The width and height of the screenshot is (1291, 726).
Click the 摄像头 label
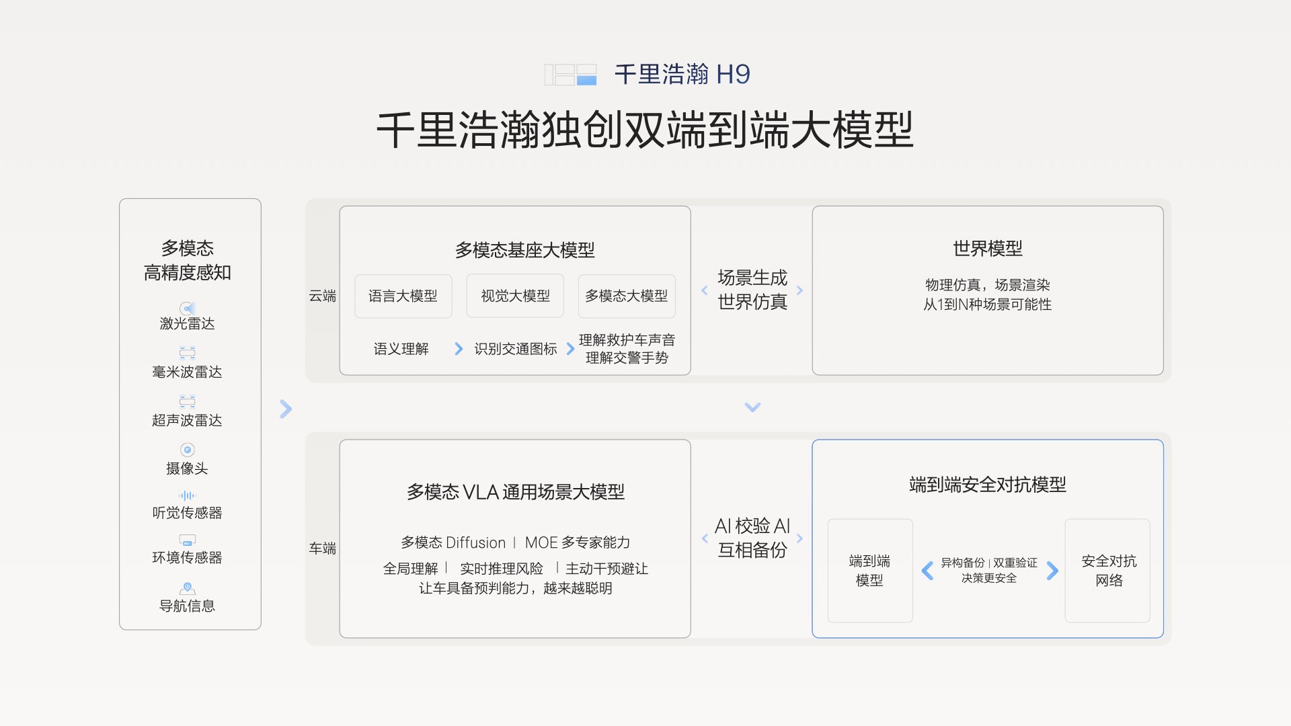[187, 469]
